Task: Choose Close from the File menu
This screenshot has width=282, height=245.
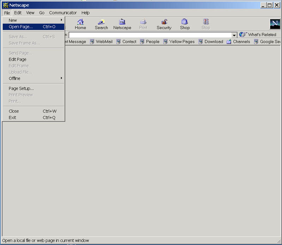Action: (33, 111)
